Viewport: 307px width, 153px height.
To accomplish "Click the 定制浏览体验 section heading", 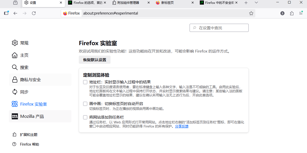I will coord(96,75).
